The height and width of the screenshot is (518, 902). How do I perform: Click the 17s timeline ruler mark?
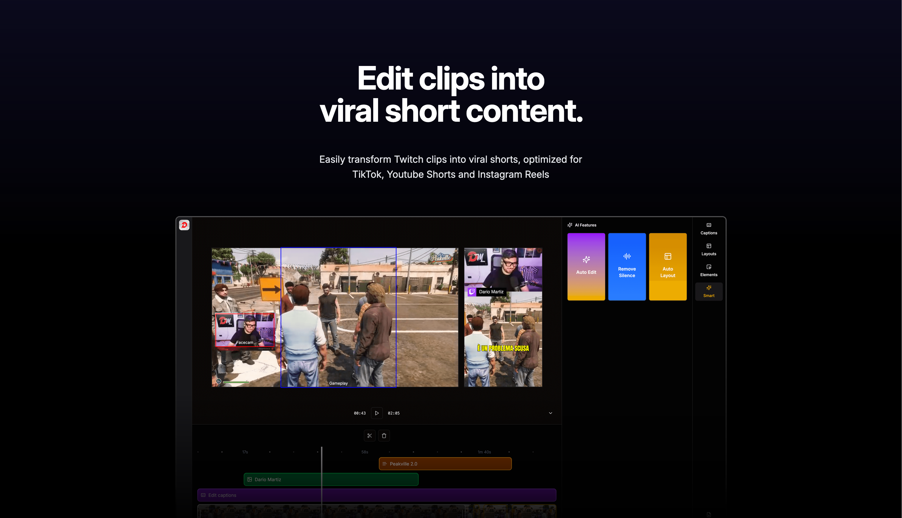click(x=245, y=452)
